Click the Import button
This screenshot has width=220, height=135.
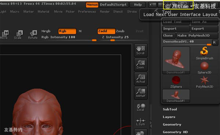point(176,29)
